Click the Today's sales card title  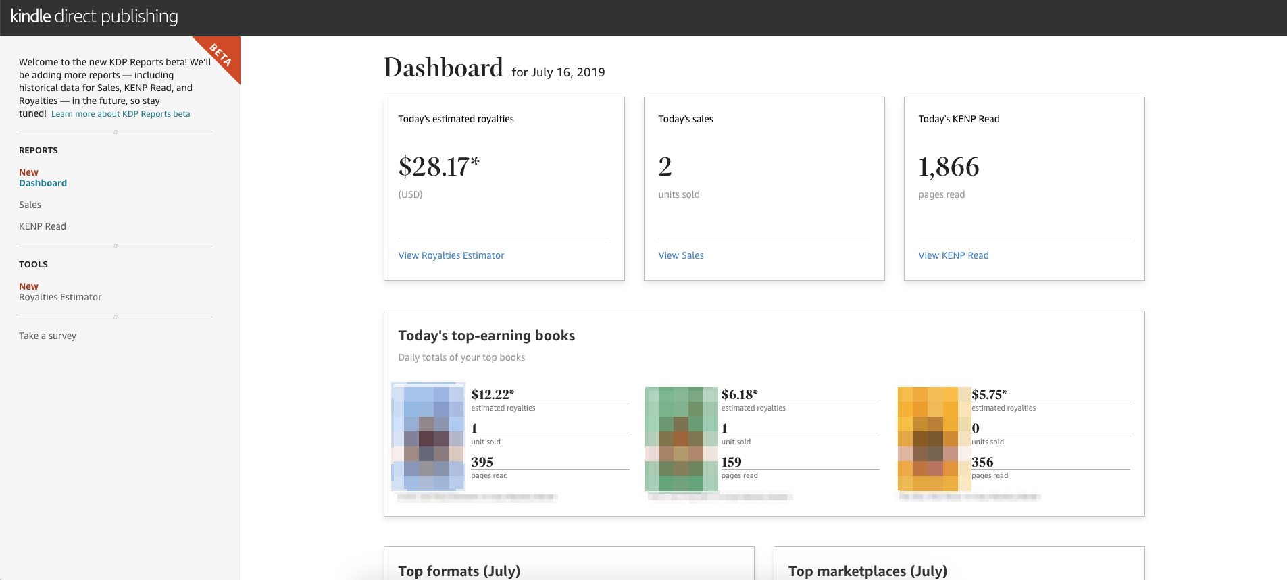686,119
